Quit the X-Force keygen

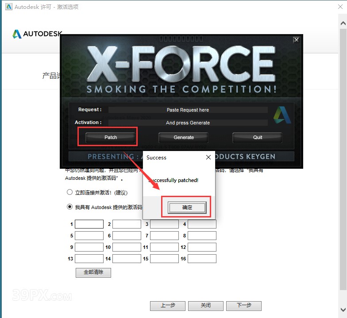click(258, 137)
